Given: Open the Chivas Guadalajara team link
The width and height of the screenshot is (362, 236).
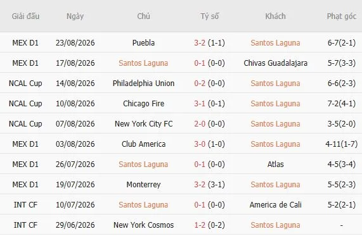Looking at the screenshot, I should 275,63.
